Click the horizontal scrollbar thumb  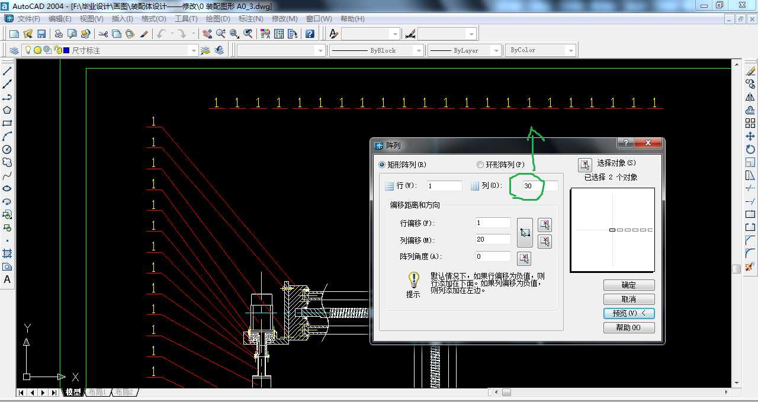[507, 392]
